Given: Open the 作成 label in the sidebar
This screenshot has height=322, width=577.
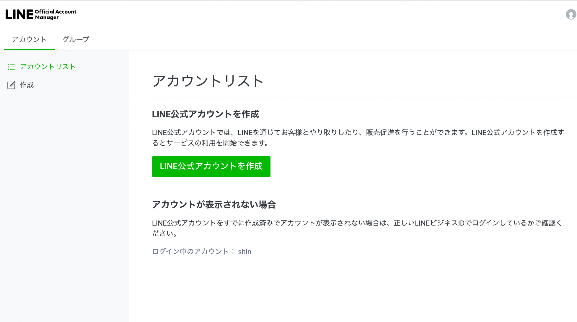Looking at the screenshot, I should 27,85.
